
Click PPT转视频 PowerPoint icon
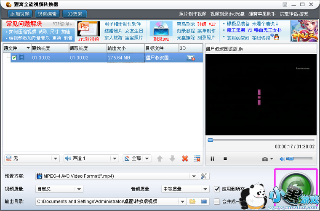pyautogui.click(x=88, y=31)
